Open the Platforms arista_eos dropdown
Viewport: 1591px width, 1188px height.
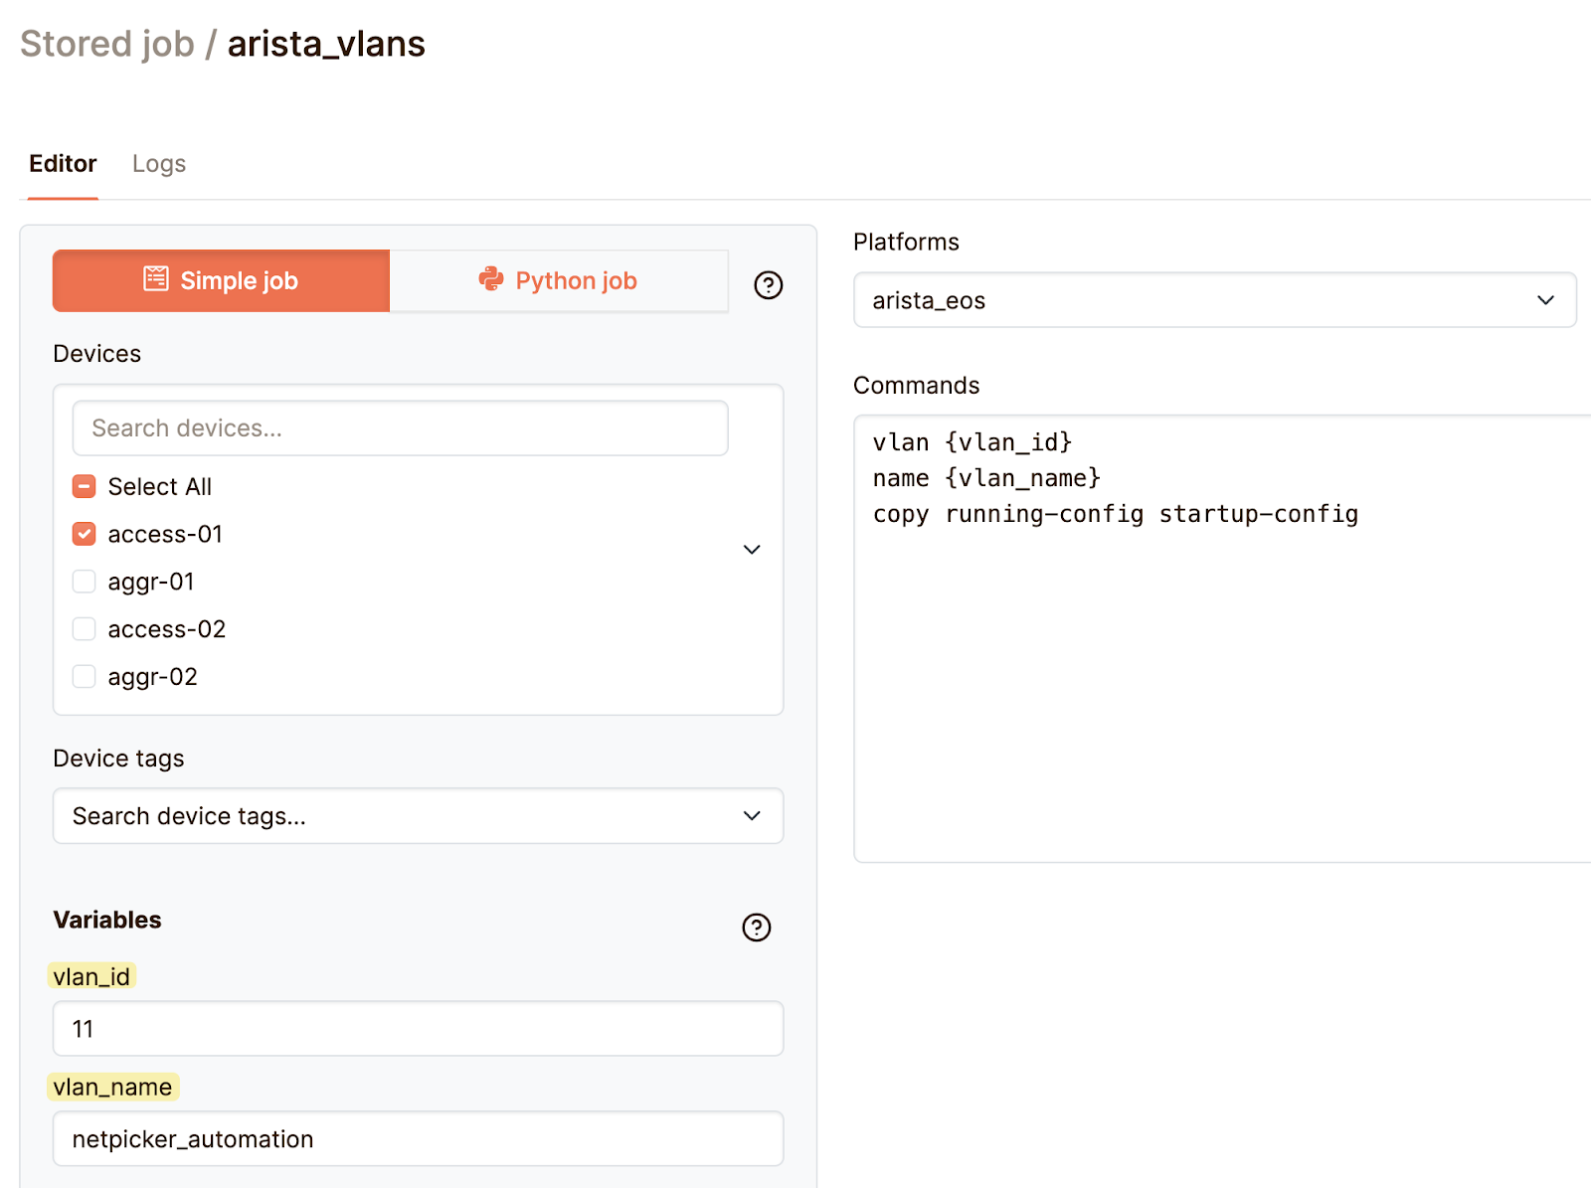(1213, 300)
